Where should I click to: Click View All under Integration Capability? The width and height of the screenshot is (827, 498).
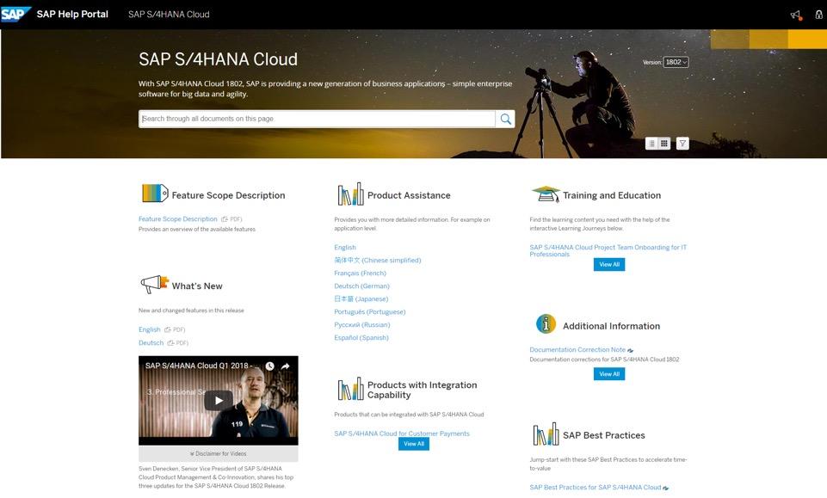pyautogui.click(x=414, y=445)
